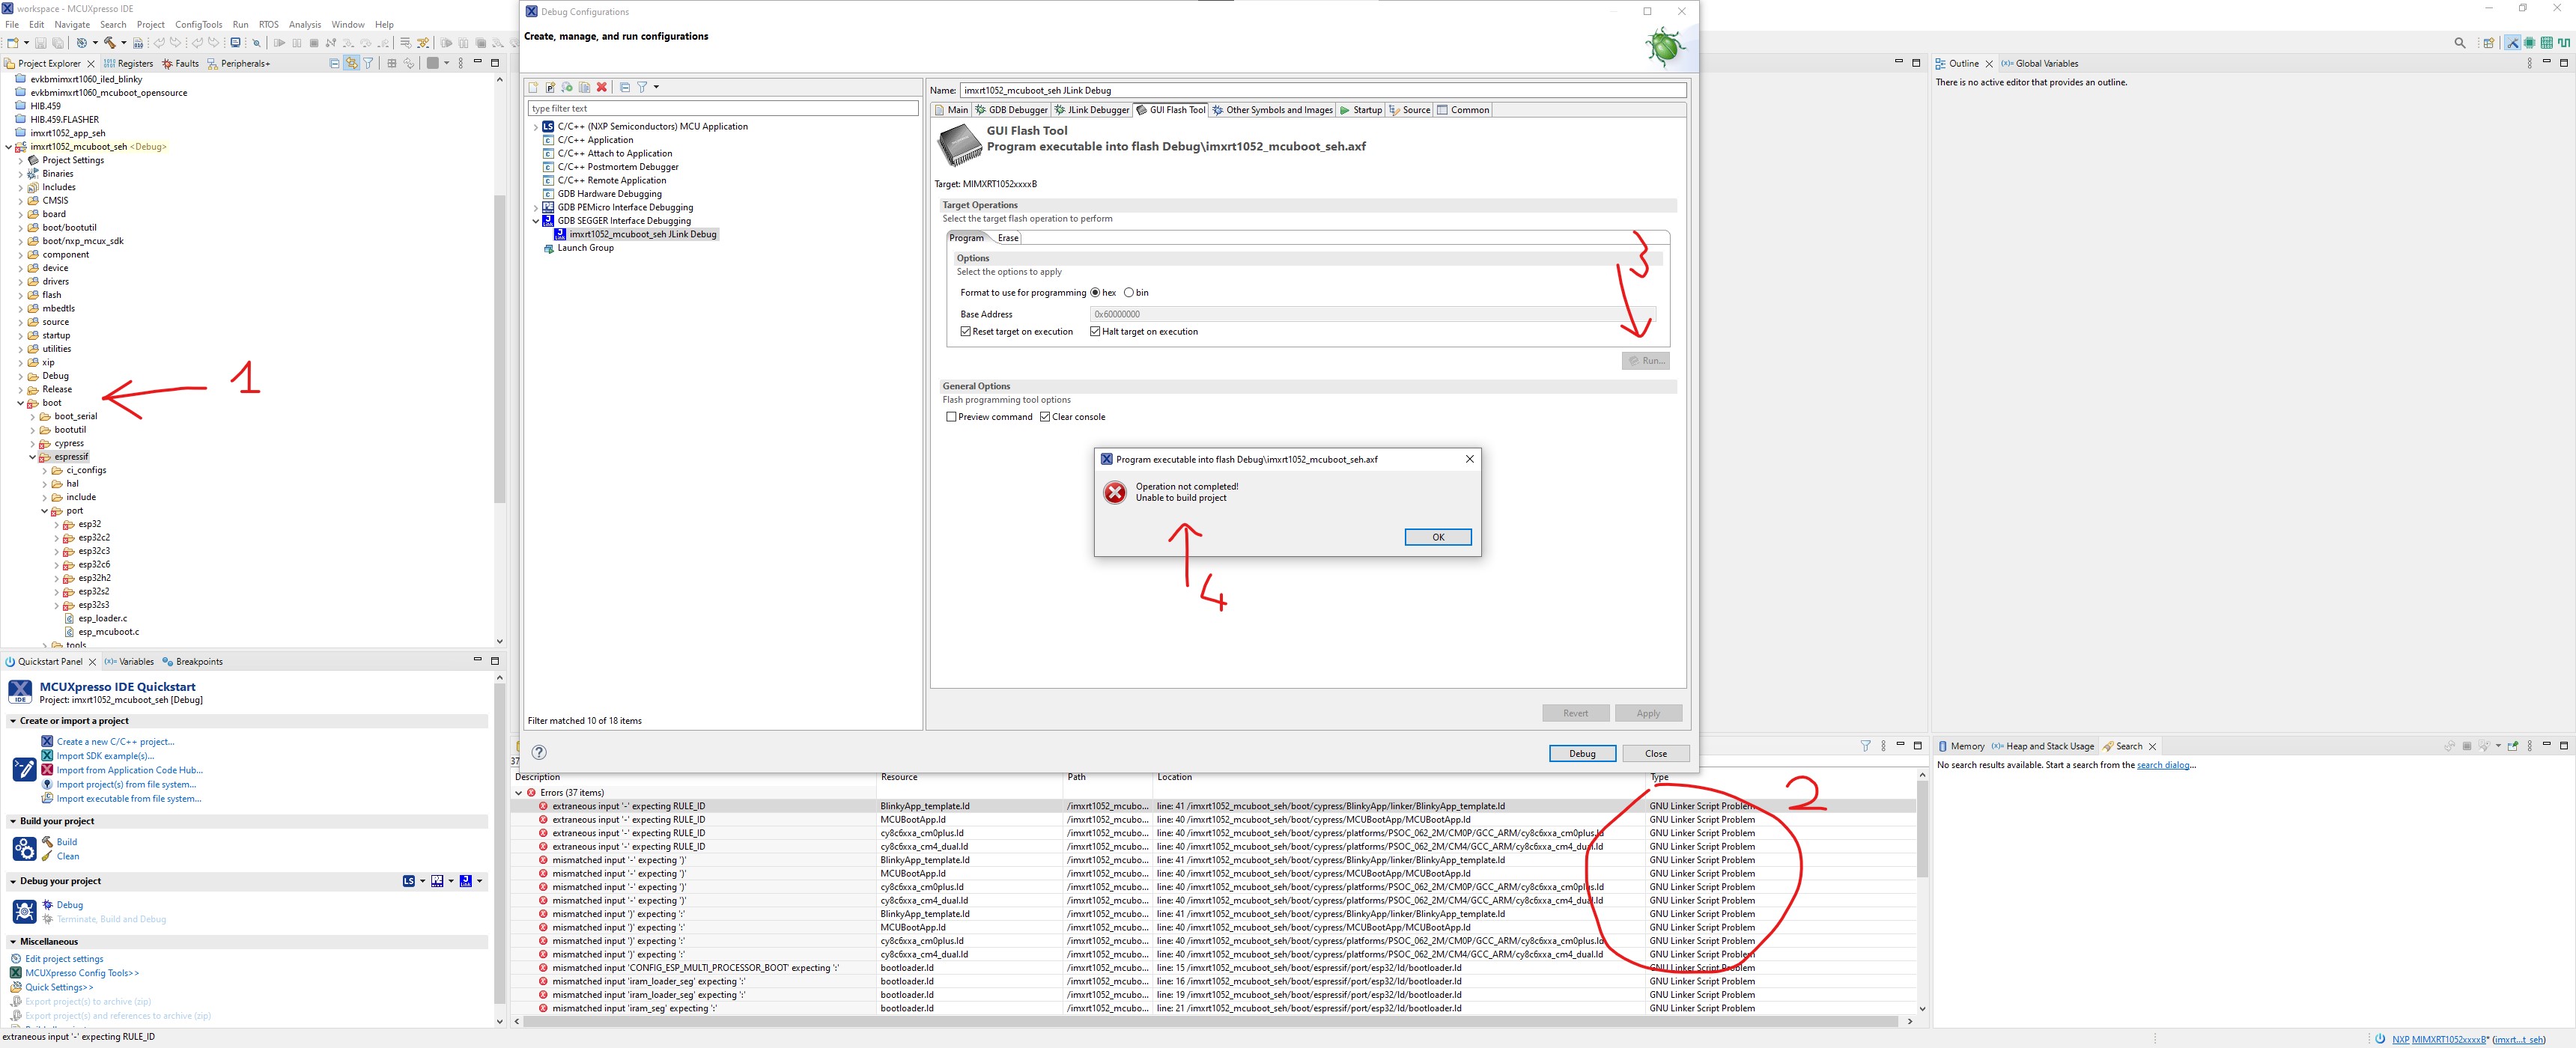Collapse the espressif folder in Project Explorer
This screenshot has height=1048, width=2576.
(33, 456)
